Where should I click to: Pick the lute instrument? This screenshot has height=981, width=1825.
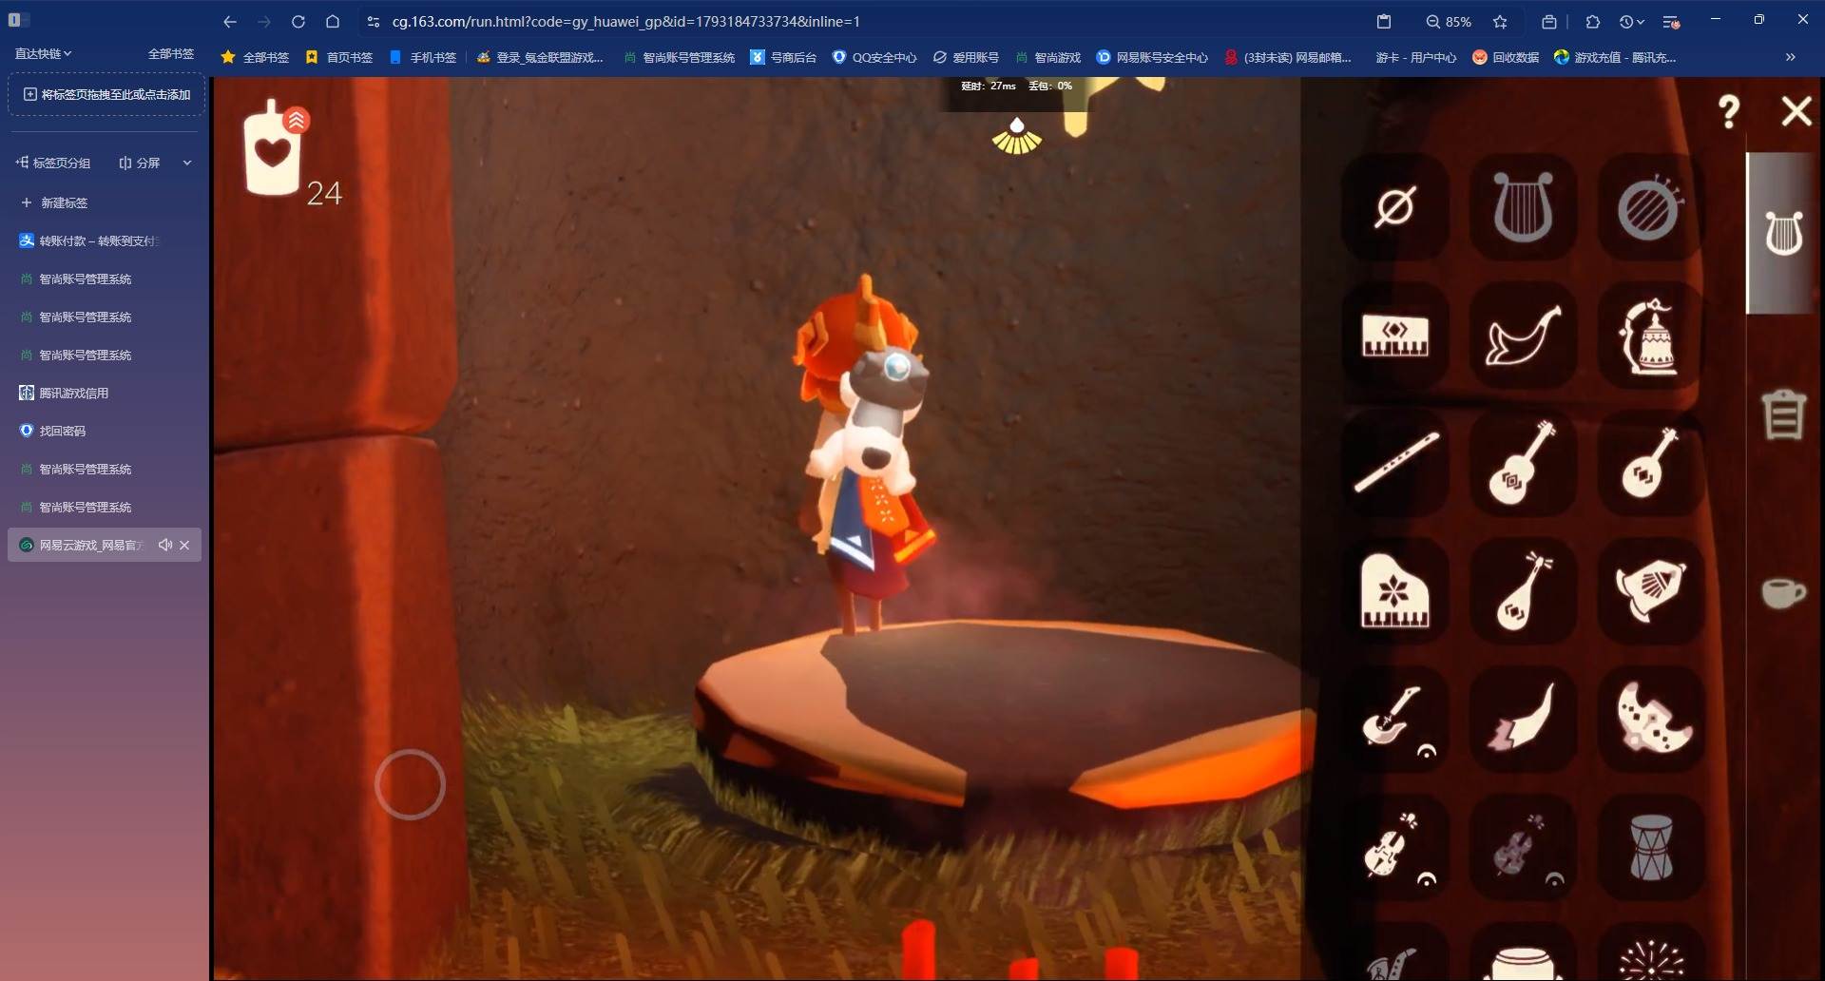click(1523, 591)
